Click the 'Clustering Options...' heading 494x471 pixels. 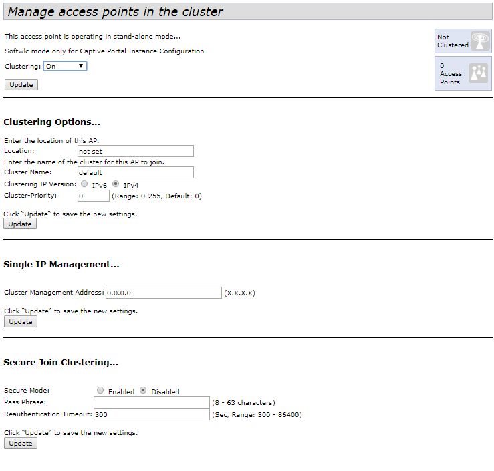point(51,122)
